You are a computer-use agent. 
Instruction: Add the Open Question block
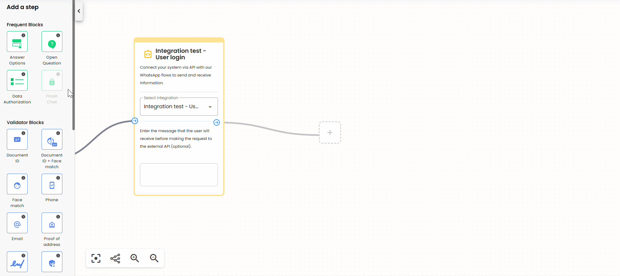[x=52, y=42]
